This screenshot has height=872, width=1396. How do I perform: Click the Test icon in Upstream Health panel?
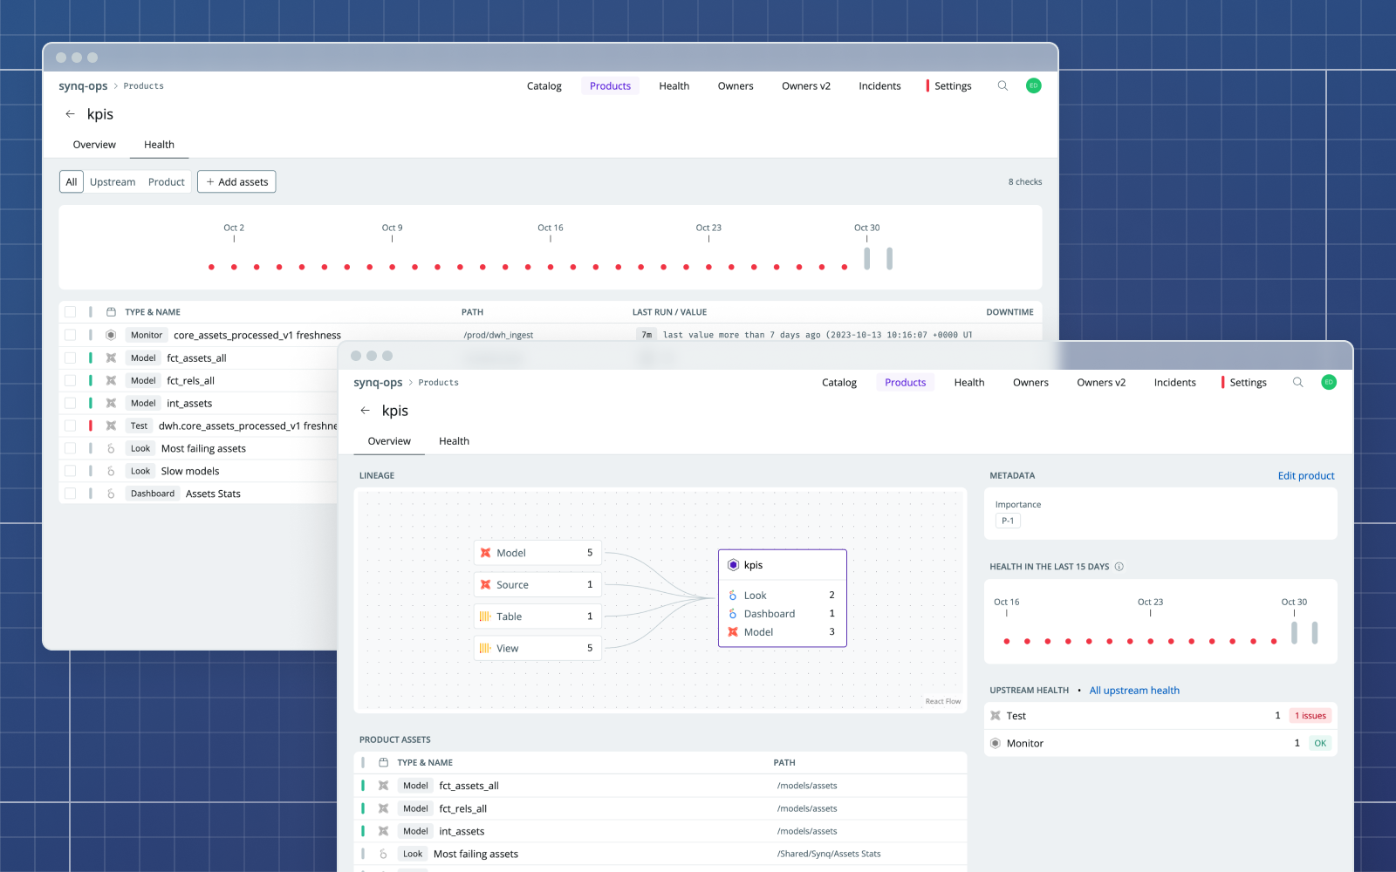[x=996, y=715]
